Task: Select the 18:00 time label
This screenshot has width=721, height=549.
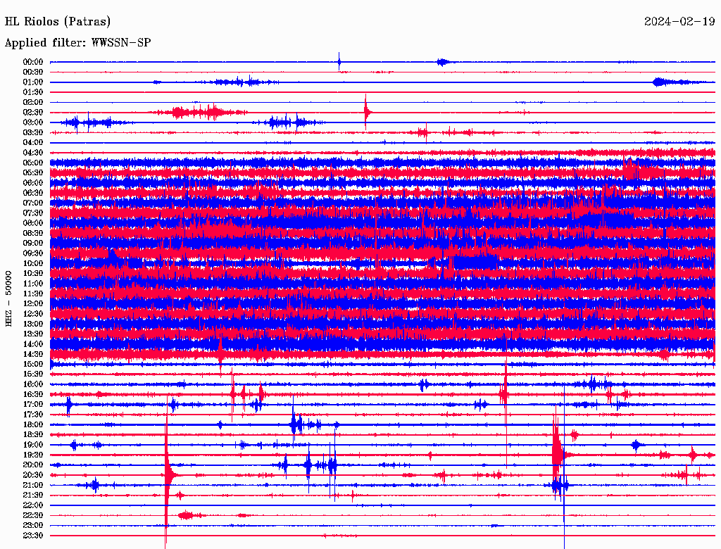Action: pos(33,425)
